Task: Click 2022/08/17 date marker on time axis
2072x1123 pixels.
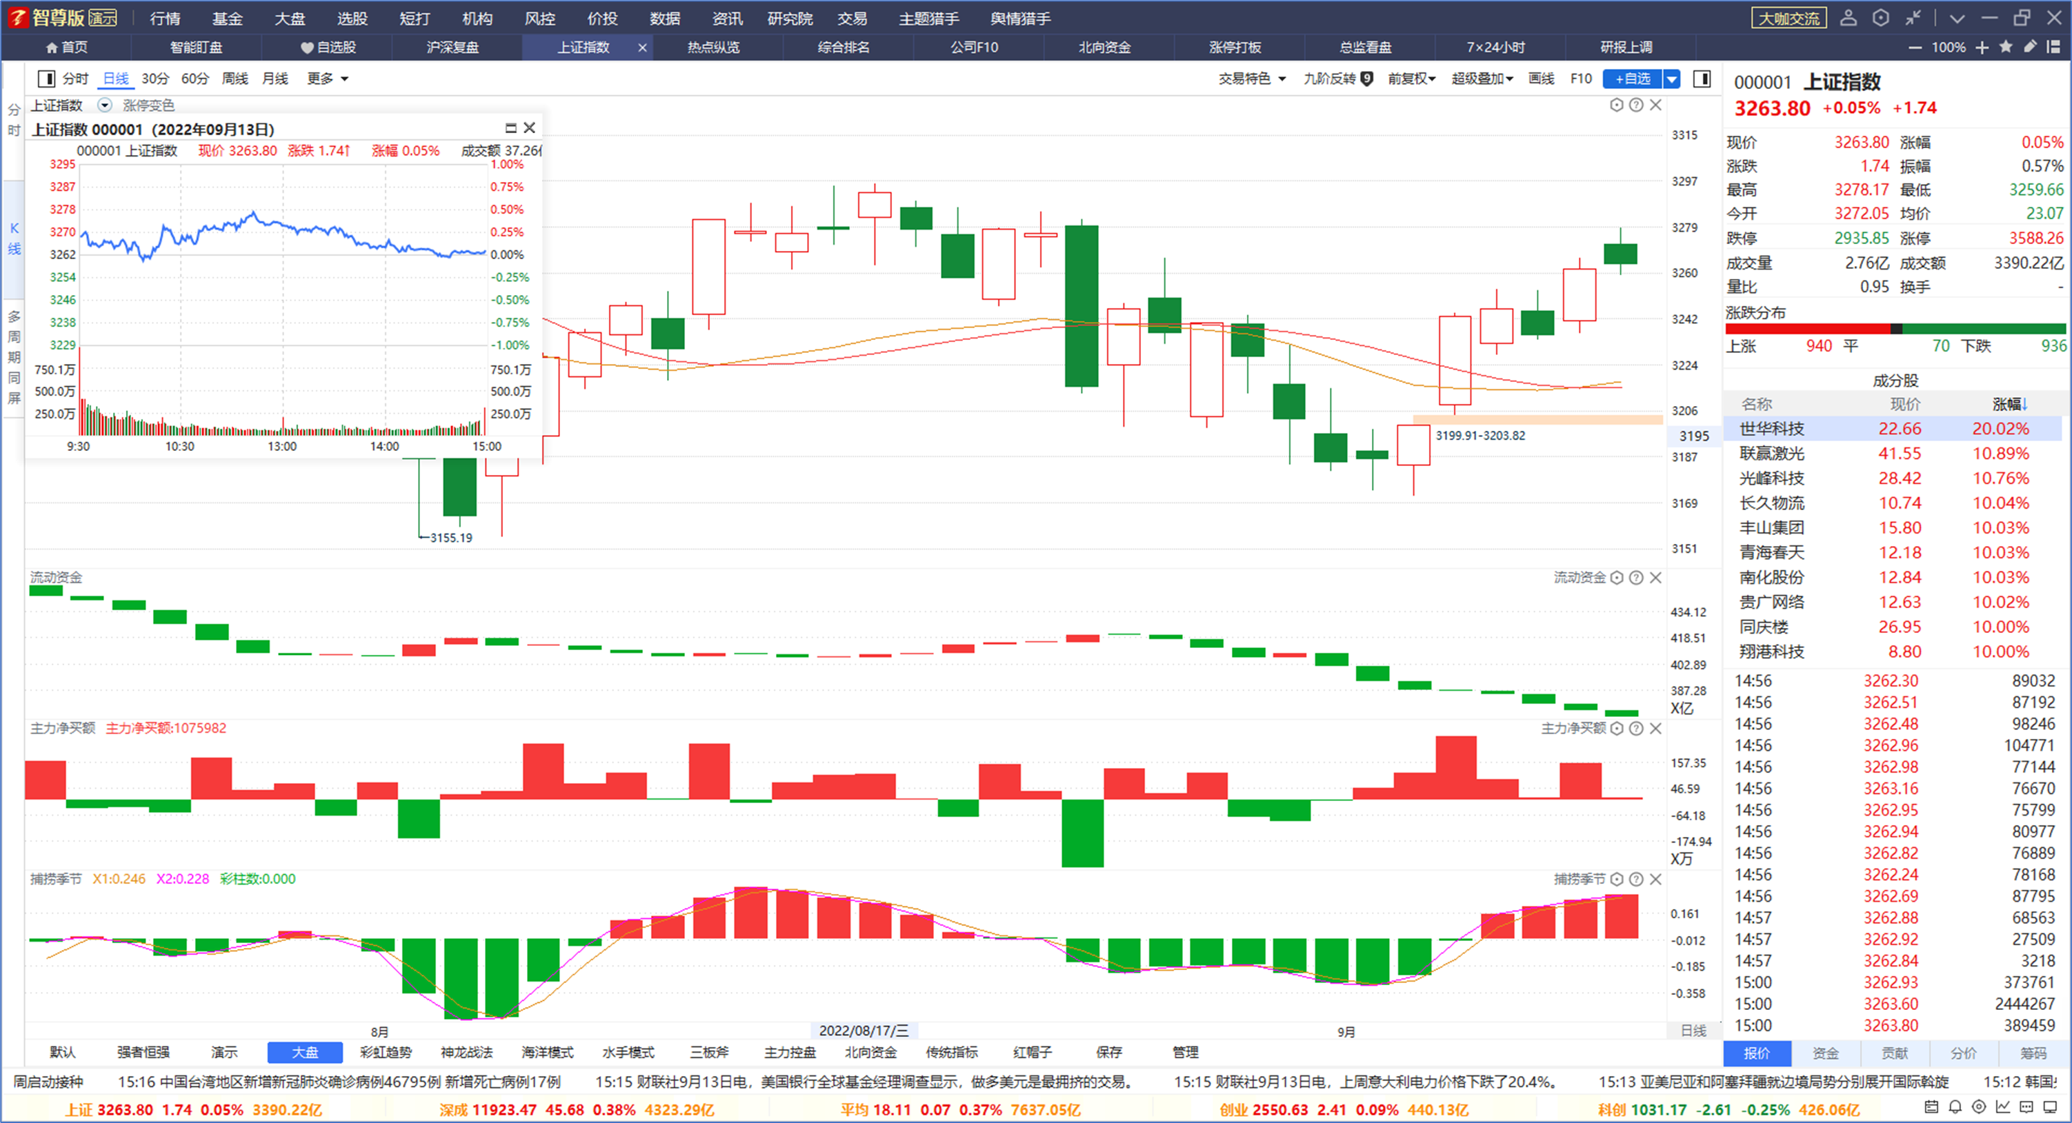Action: click(863, 1031)
